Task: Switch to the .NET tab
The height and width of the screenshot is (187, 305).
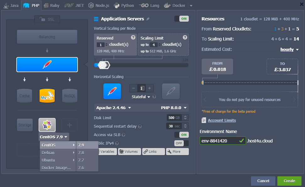Action: tap(74, 5)
